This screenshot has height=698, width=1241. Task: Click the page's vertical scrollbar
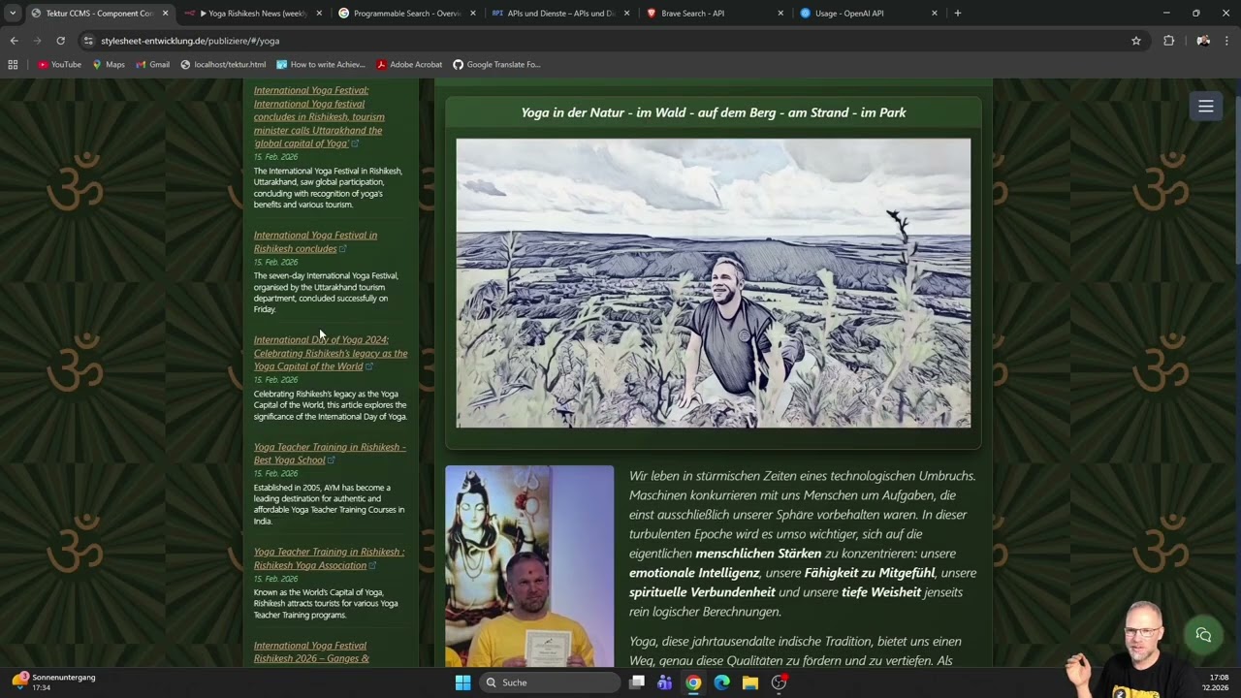1237,170
